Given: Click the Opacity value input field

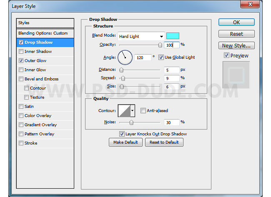Looking at the screenshot, I should coord(171,45).
